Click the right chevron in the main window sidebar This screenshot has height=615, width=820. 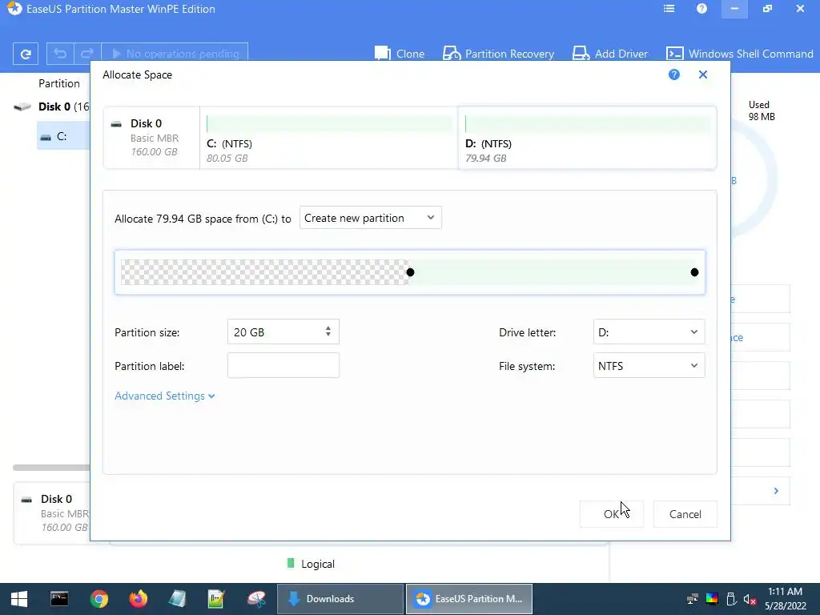[x=776, y=491]
